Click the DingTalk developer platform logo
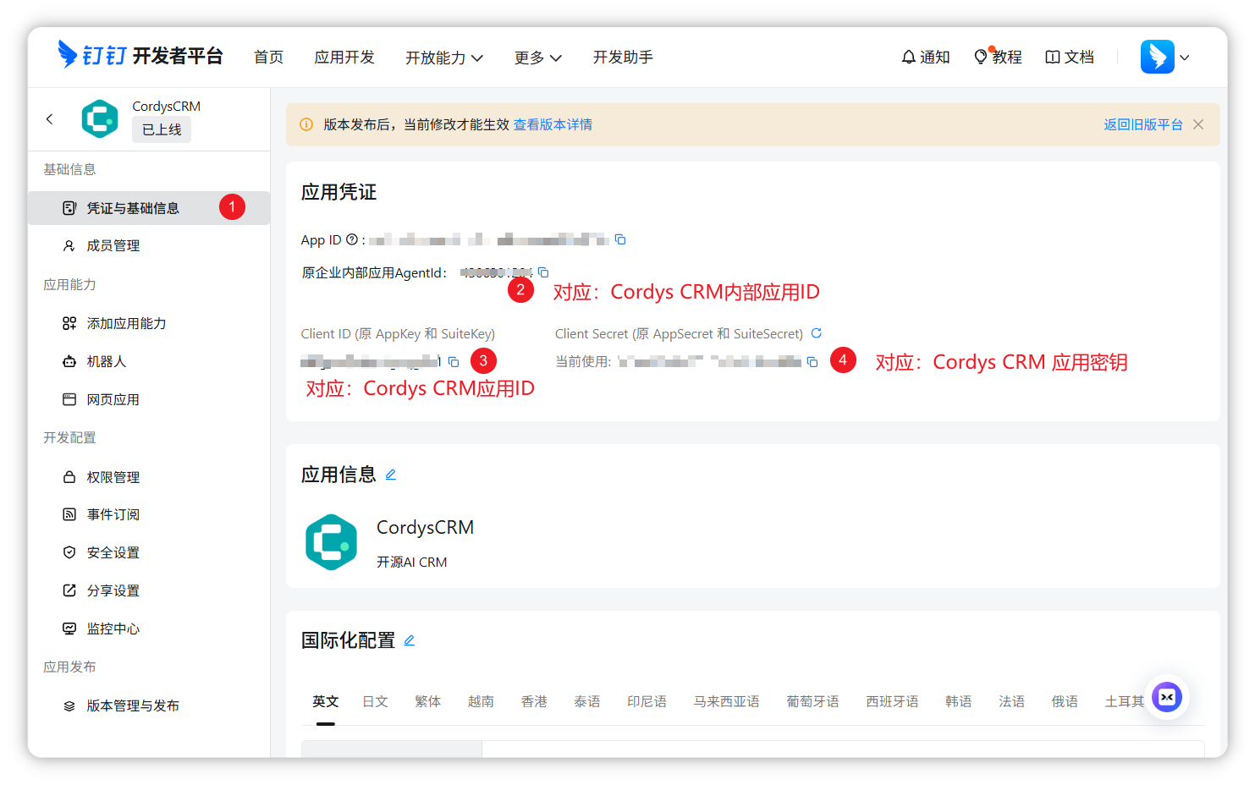 pyautogui.click(x=140, y=56)
